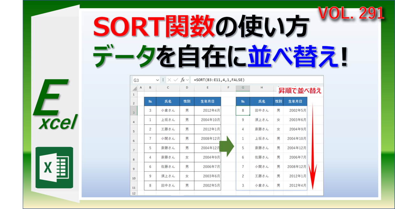This screenshot has width=395, height=209.
Task: Click 須上さん in column H
Action: tap(262, 120)
